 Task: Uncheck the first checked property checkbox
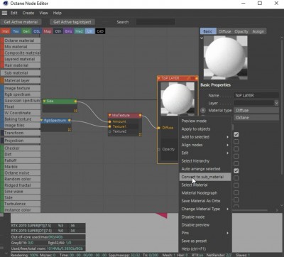pos(236,134)
